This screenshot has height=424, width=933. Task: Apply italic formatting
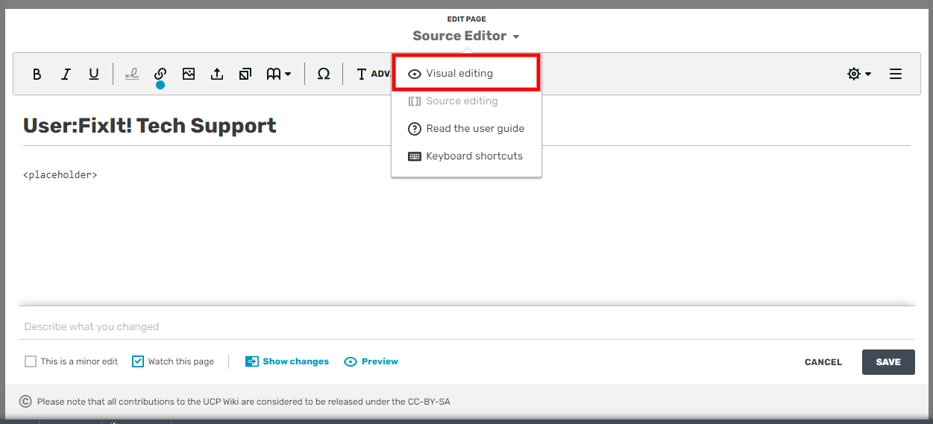[x=66, y=75]
